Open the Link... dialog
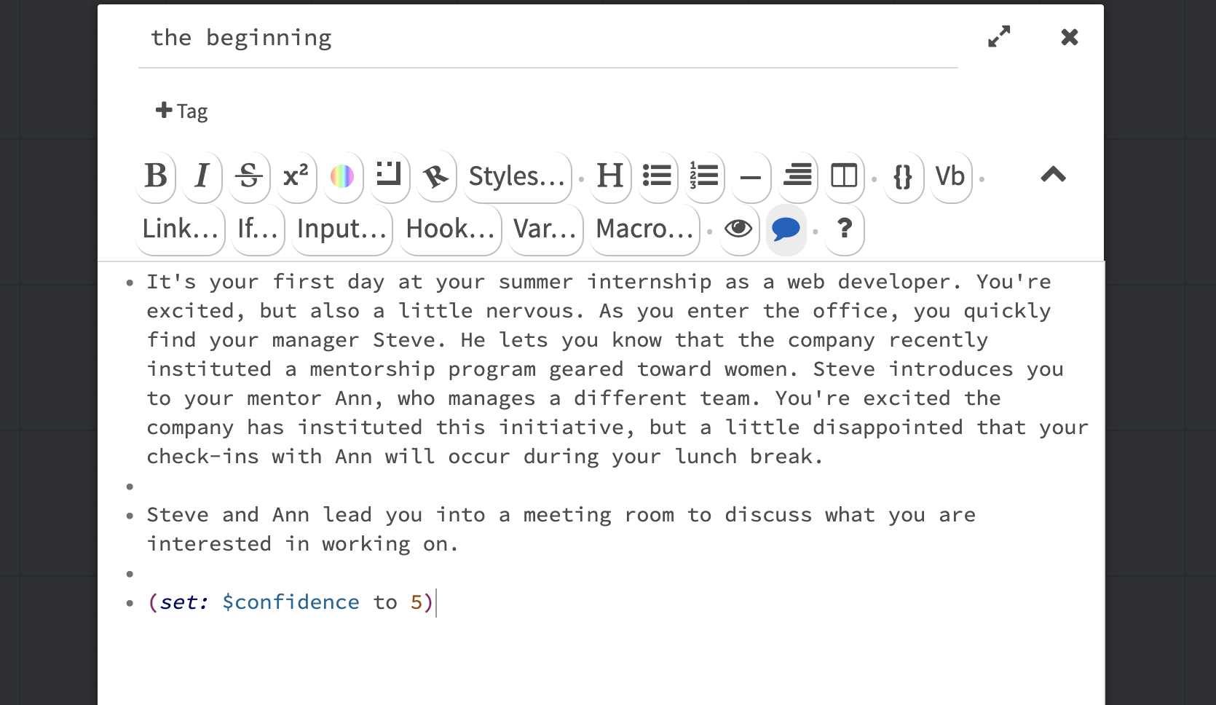The height and width of the screenshot is (705, 1216). click(x=180, y=229)
